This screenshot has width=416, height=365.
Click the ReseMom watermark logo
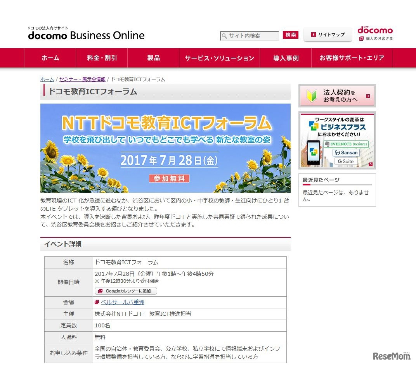(392, 356)
